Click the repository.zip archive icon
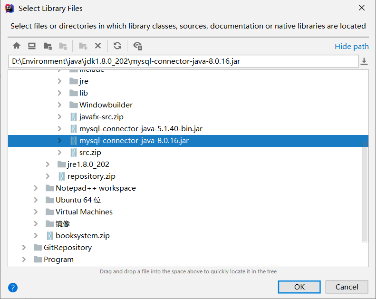 coord(62,176)
